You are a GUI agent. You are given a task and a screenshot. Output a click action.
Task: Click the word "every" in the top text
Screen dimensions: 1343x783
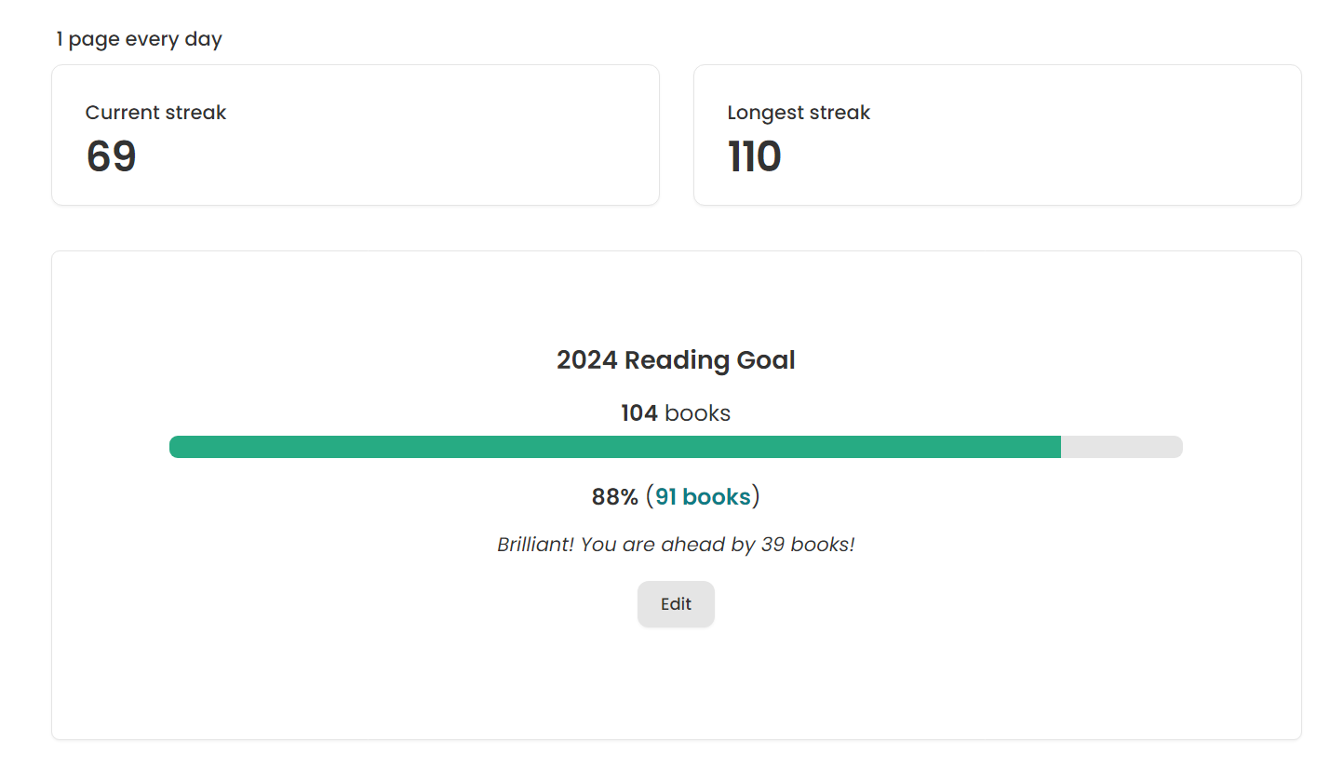pyautogui.click(x=152, y=39)
